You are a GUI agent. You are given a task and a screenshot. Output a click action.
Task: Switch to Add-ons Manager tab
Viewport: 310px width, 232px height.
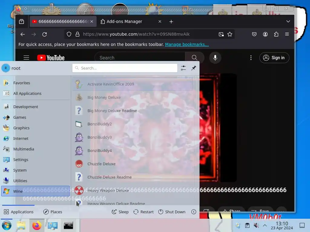(131, 21)
